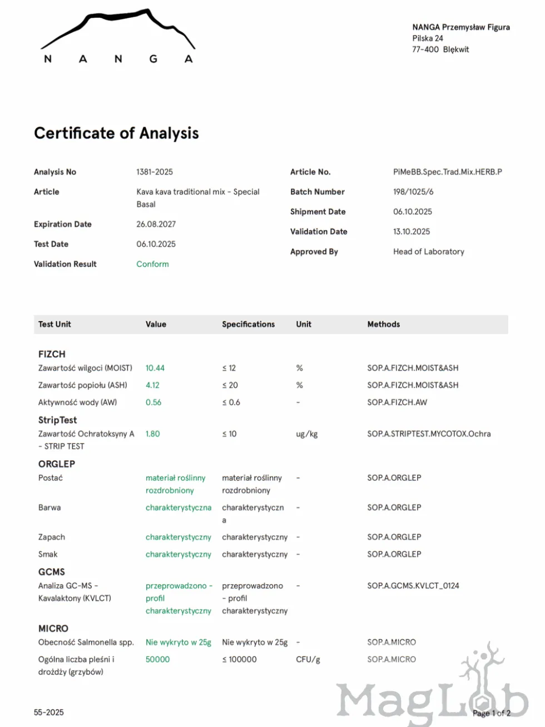
Task: Click the method "SOP.A.GCMS.KVLCT_0124"
Action: [413, 586]
